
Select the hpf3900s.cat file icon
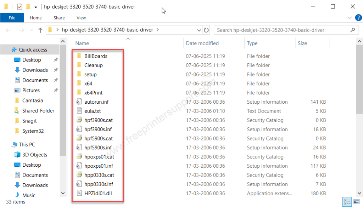[79, 120]
